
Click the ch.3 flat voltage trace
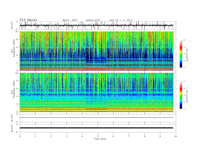[96, 117]
